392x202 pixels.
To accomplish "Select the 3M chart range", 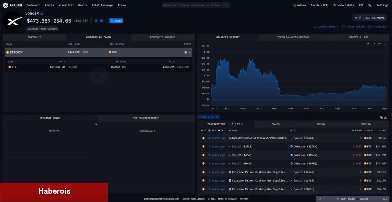I will [x=379, y=43].
